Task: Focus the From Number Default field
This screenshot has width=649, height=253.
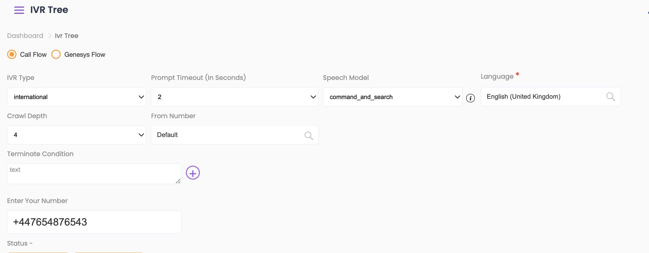Action: coord(229,135)
